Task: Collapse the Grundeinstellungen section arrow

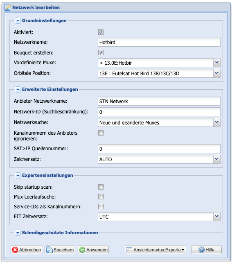Action: click(x=18, y=21)
